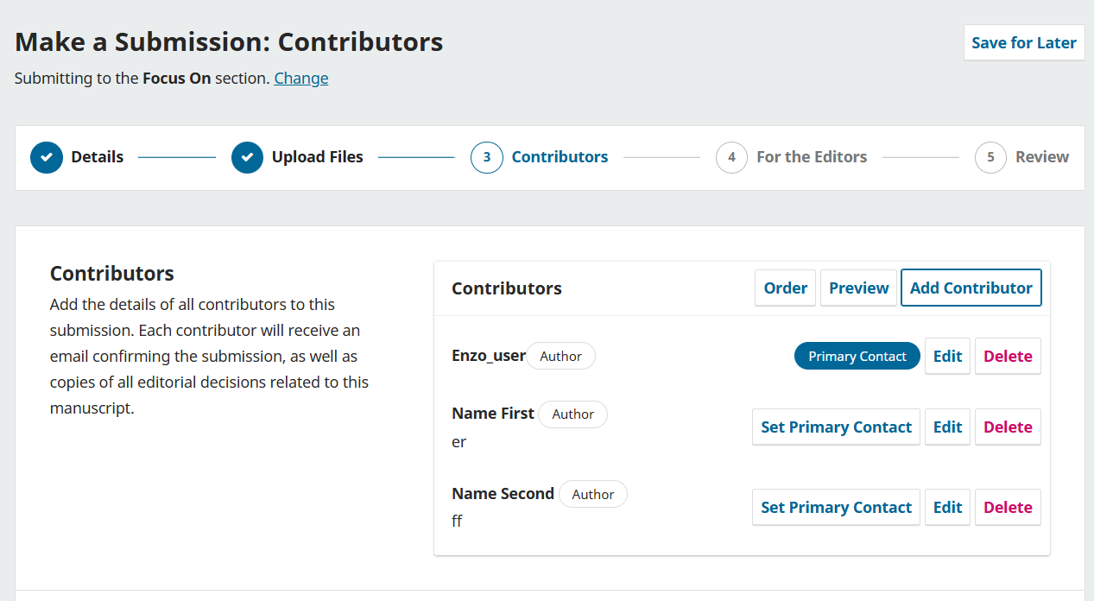Edit the Enzo_user contributor

(947, 357)
